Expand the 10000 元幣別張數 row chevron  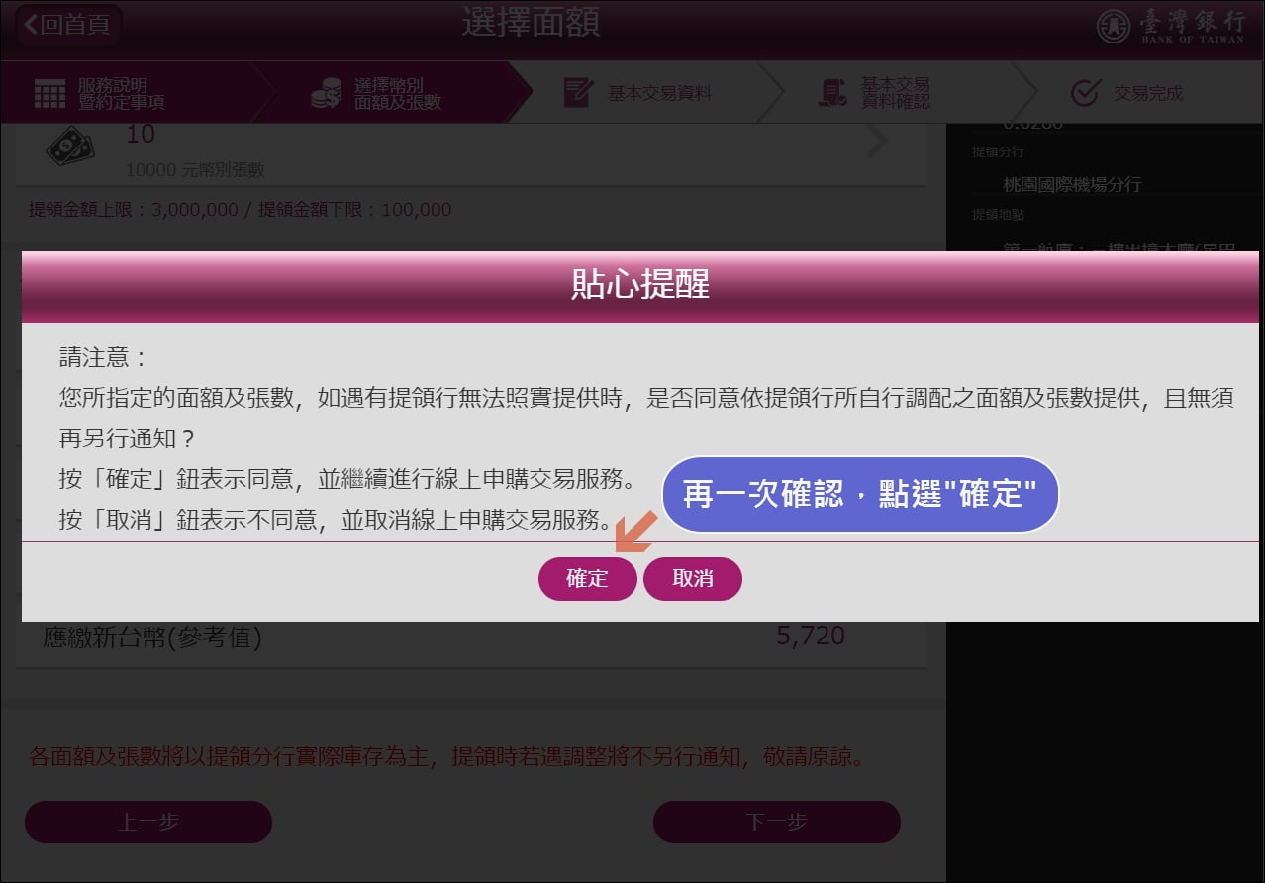(877, 144)
